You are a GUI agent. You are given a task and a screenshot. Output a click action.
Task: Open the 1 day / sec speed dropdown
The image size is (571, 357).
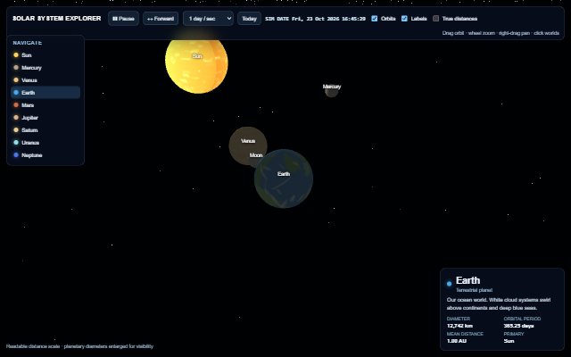[208, 19]
